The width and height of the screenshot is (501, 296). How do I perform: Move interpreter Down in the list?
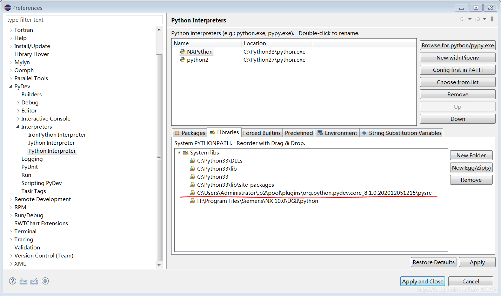click(x=458, y=119)
